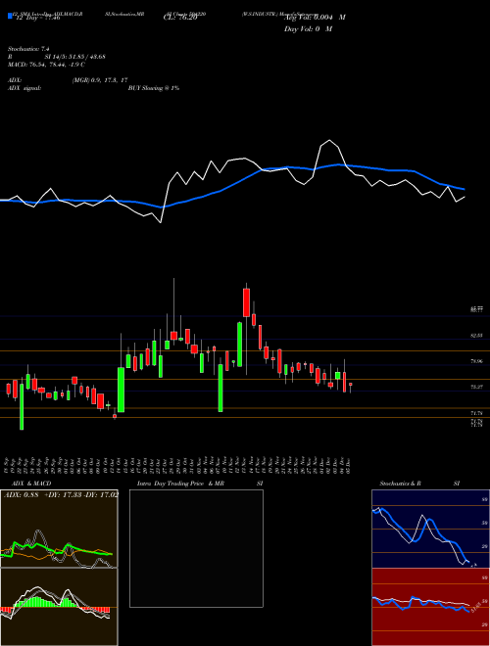490x646 pixels.
Task: Open the empty intraday trading price panel
Action: point(196,548)
